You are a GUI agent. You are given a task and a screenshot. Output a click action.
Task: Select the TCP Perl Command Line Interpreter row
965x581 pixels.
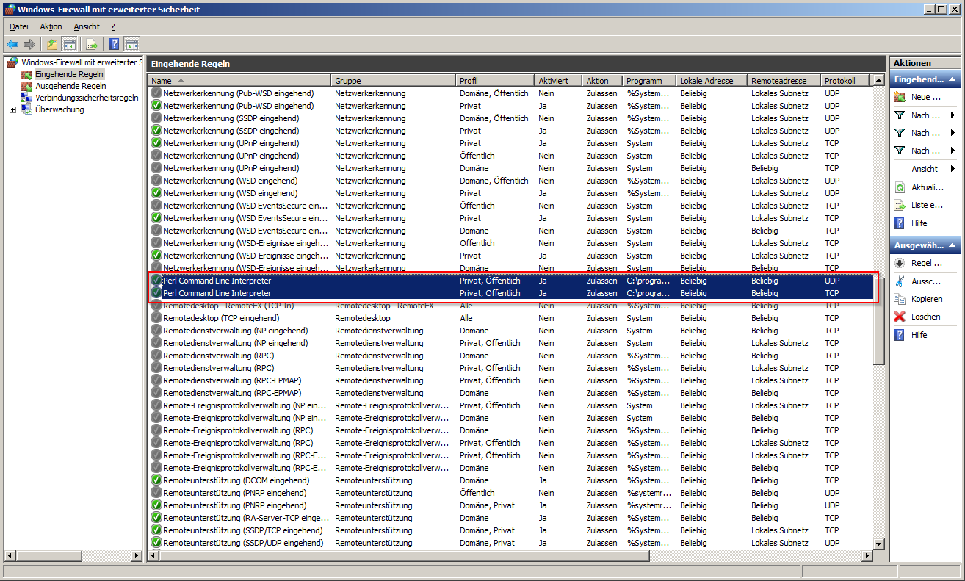[x=511, y=293]
